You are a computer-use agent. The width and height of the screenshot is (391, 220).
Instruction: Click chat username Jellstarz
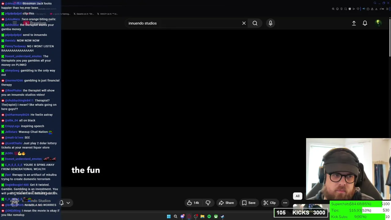tap(11, 132)
